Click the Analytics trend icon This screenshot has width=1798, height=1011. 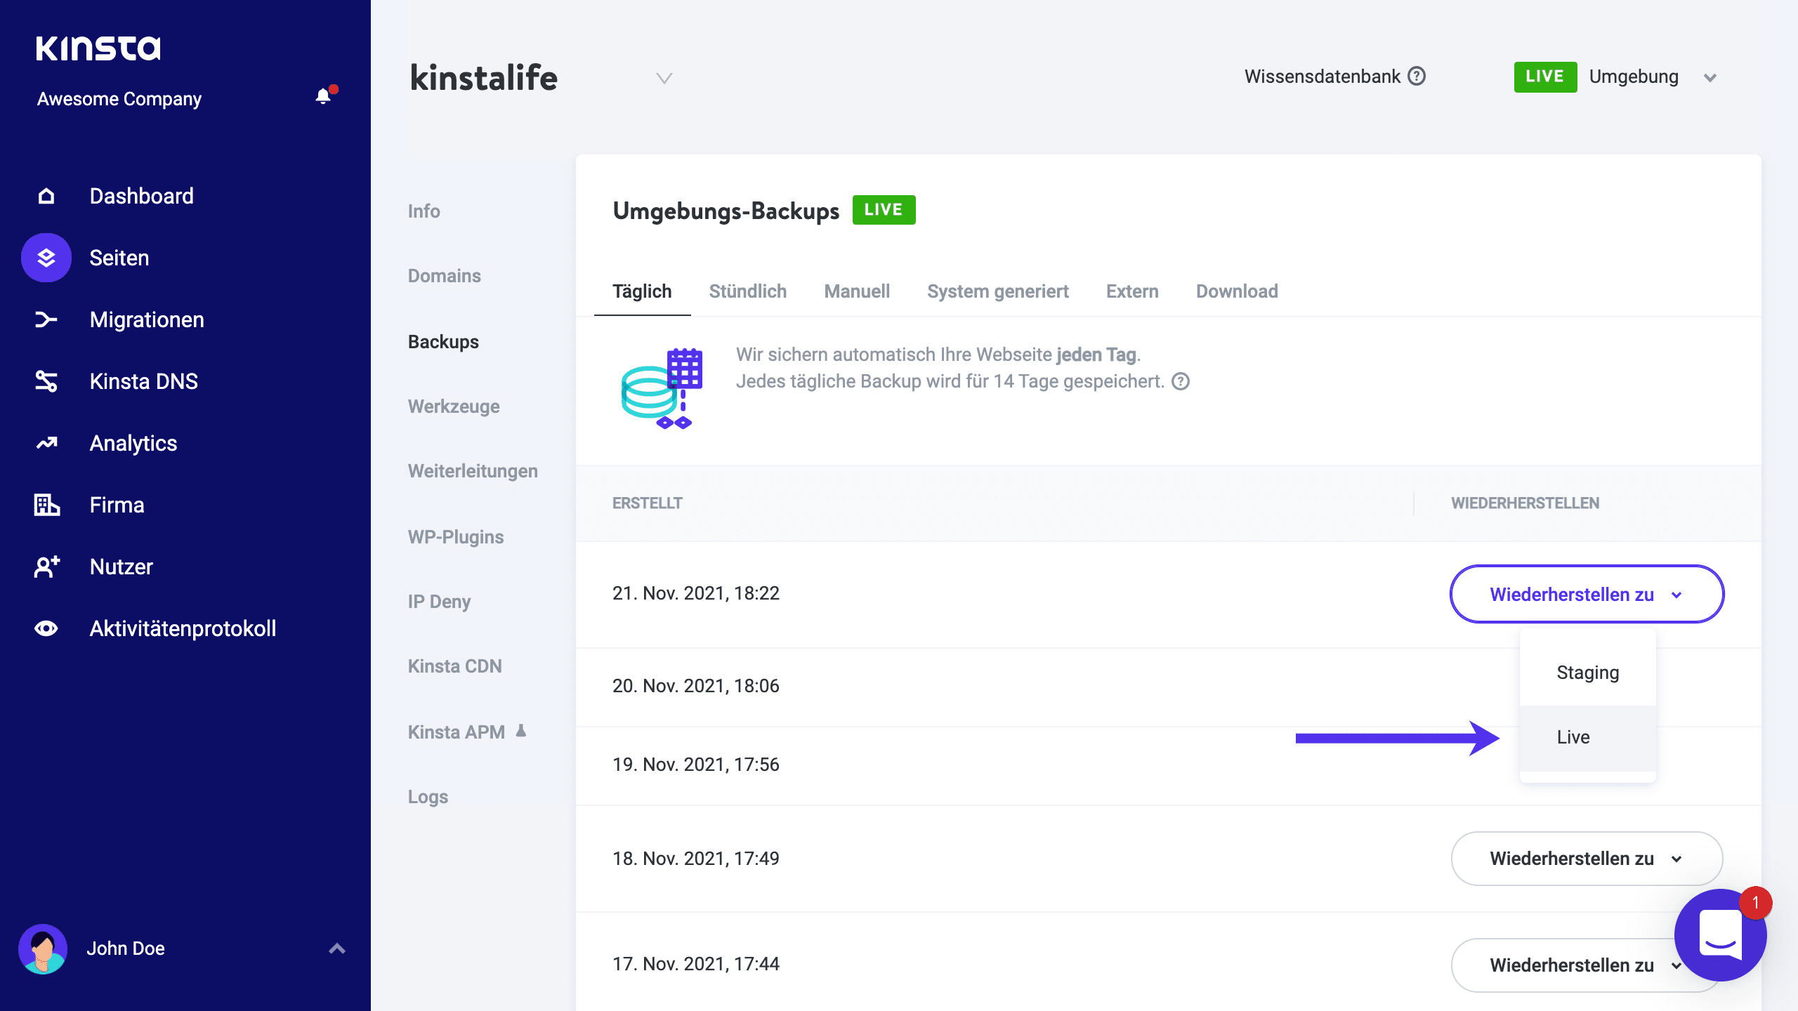point(46,443)
